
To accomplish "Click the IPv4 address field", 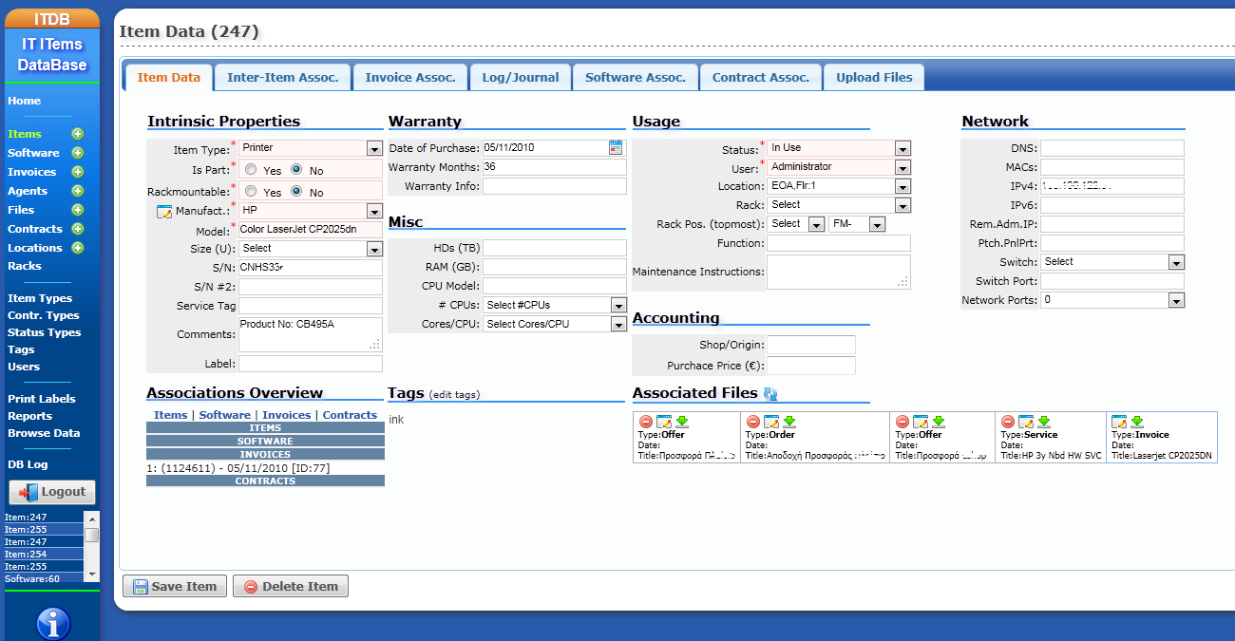I will pos(1112,186).
